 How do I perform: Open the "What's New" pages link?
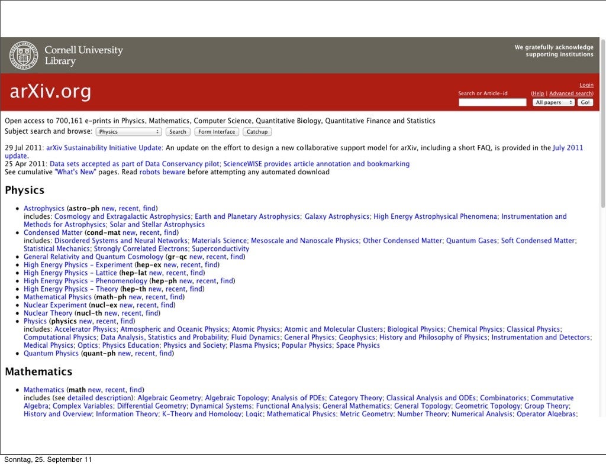[x=75, y=172]
